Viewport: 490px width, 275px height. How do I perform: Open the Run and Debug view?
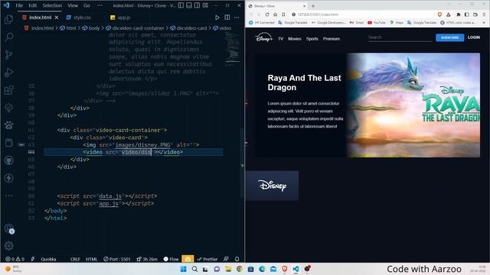(8, 73)
